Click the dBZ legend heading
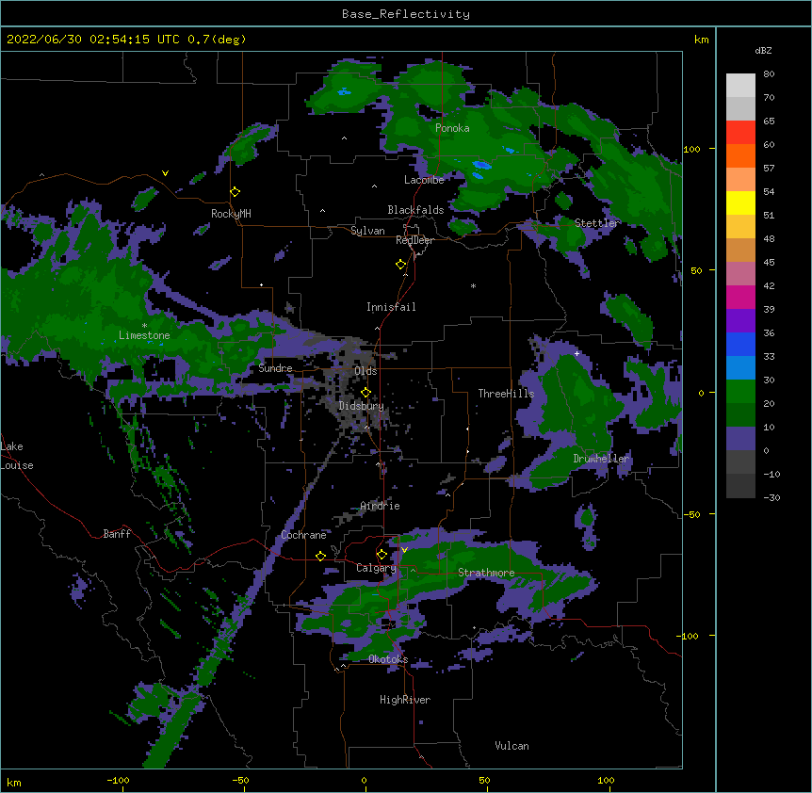The width and height of the screenshot is (812, 793). [x=763, y=51]
